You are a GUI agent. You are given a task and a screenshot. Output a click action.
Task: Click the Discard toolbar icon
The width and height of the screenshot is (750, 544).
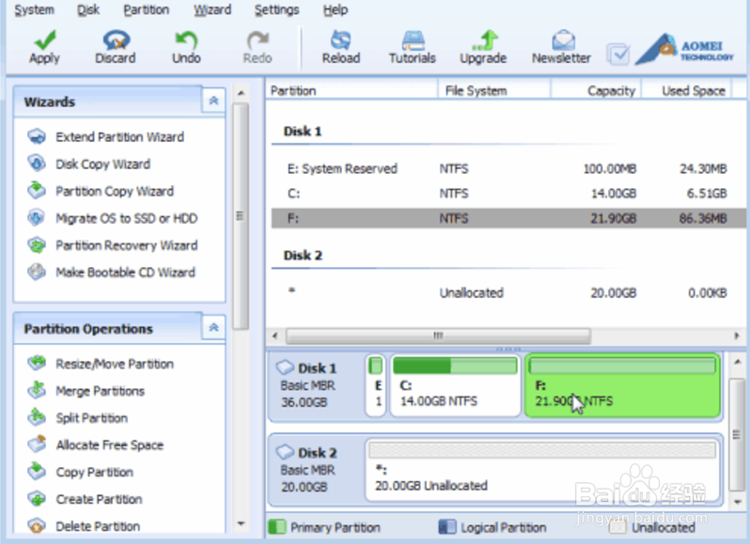(x=116, y=40)
